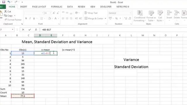Open Conditional Formatting menu
Image resolution: width=187 pixels, height=105 pixels.
(x=140, y=16)
